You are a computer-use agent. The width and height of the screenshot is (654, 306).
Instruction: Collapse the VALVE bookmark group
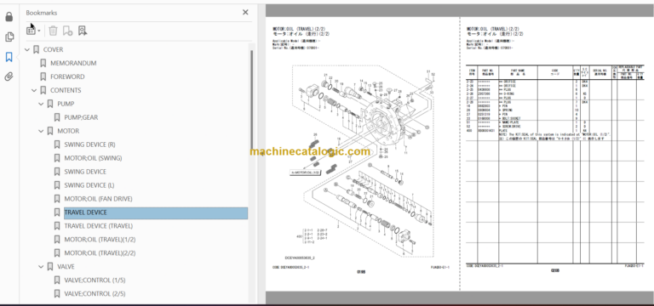[41, 266]
